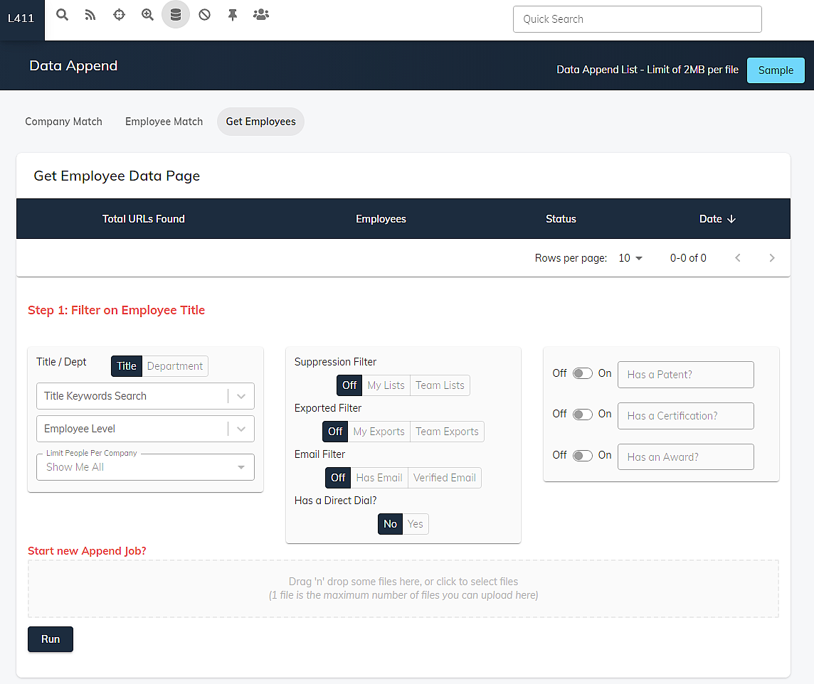Turn on the Has an Award switch

point(582,456)
